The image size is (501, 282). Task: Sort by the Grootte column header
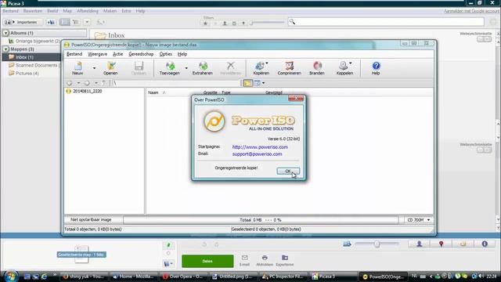click(x=211, y=92)
